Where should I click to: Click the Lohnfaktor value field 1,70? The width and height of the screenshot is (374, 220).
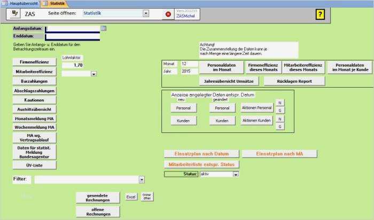[x=73, y=65]
